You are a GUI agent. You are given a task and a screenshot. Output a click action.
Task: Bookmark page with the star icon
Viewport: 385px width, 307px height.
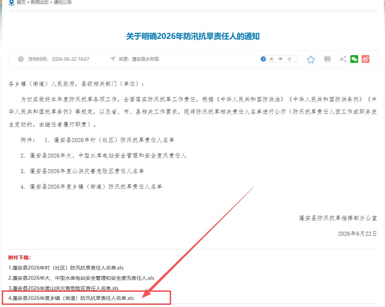pyautogui.click(x=311, y=59)
